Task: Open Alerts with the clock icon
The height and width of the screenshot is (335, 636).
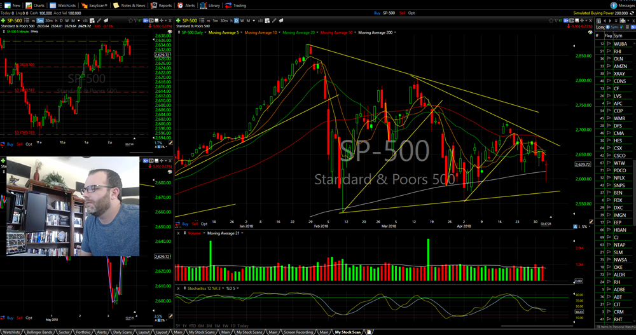Action: click(186, 5)
